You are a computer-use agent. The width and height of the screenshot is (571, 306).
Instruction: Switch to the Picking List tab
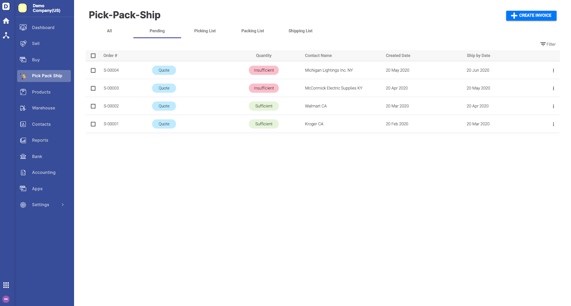205,31
